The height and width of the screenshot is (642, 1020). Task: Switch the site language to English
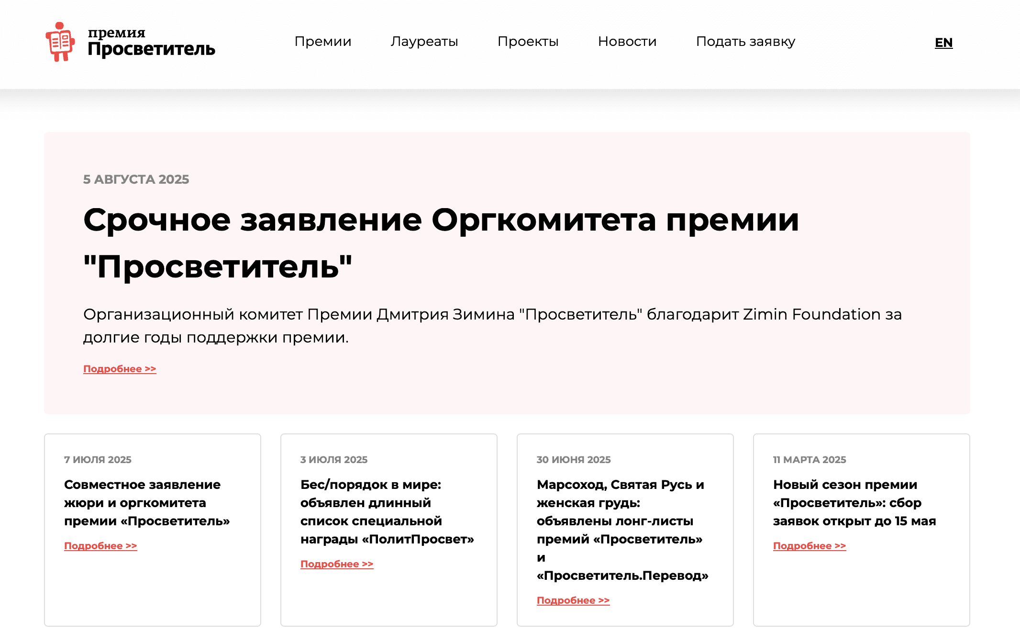(x=943, y=42)
